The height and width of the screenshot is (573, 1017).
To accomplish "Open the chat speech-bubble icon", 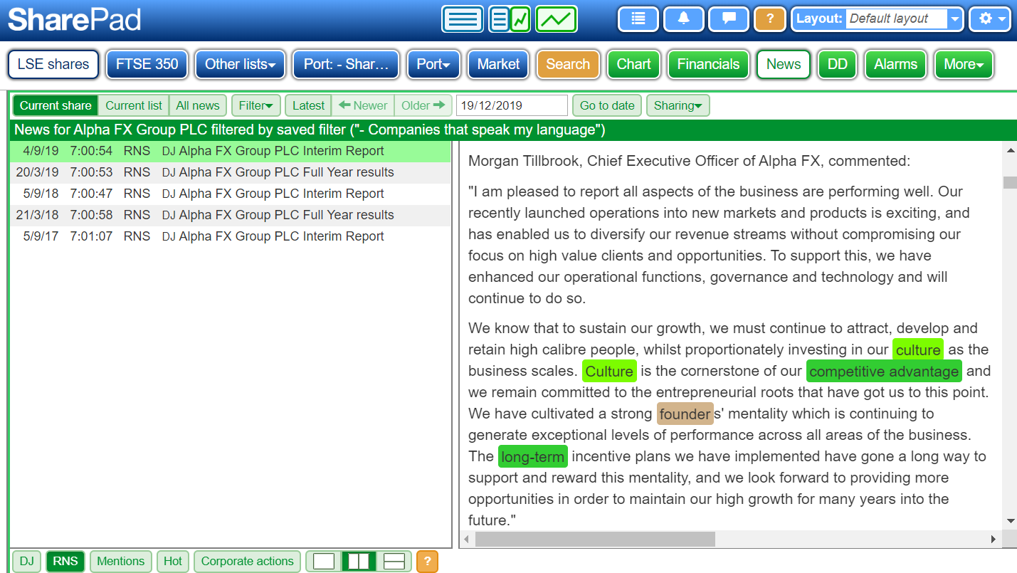I will (x=729, y=19).
